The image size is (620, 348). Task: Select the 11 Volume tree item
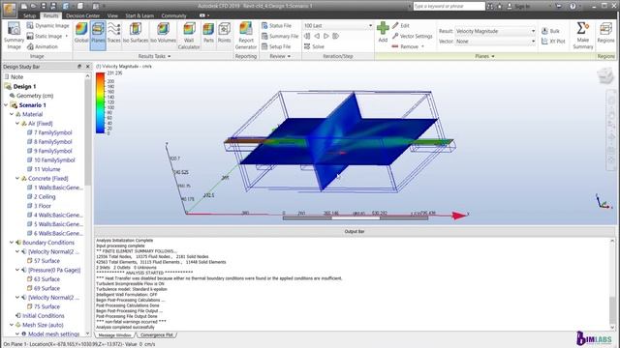44,169
